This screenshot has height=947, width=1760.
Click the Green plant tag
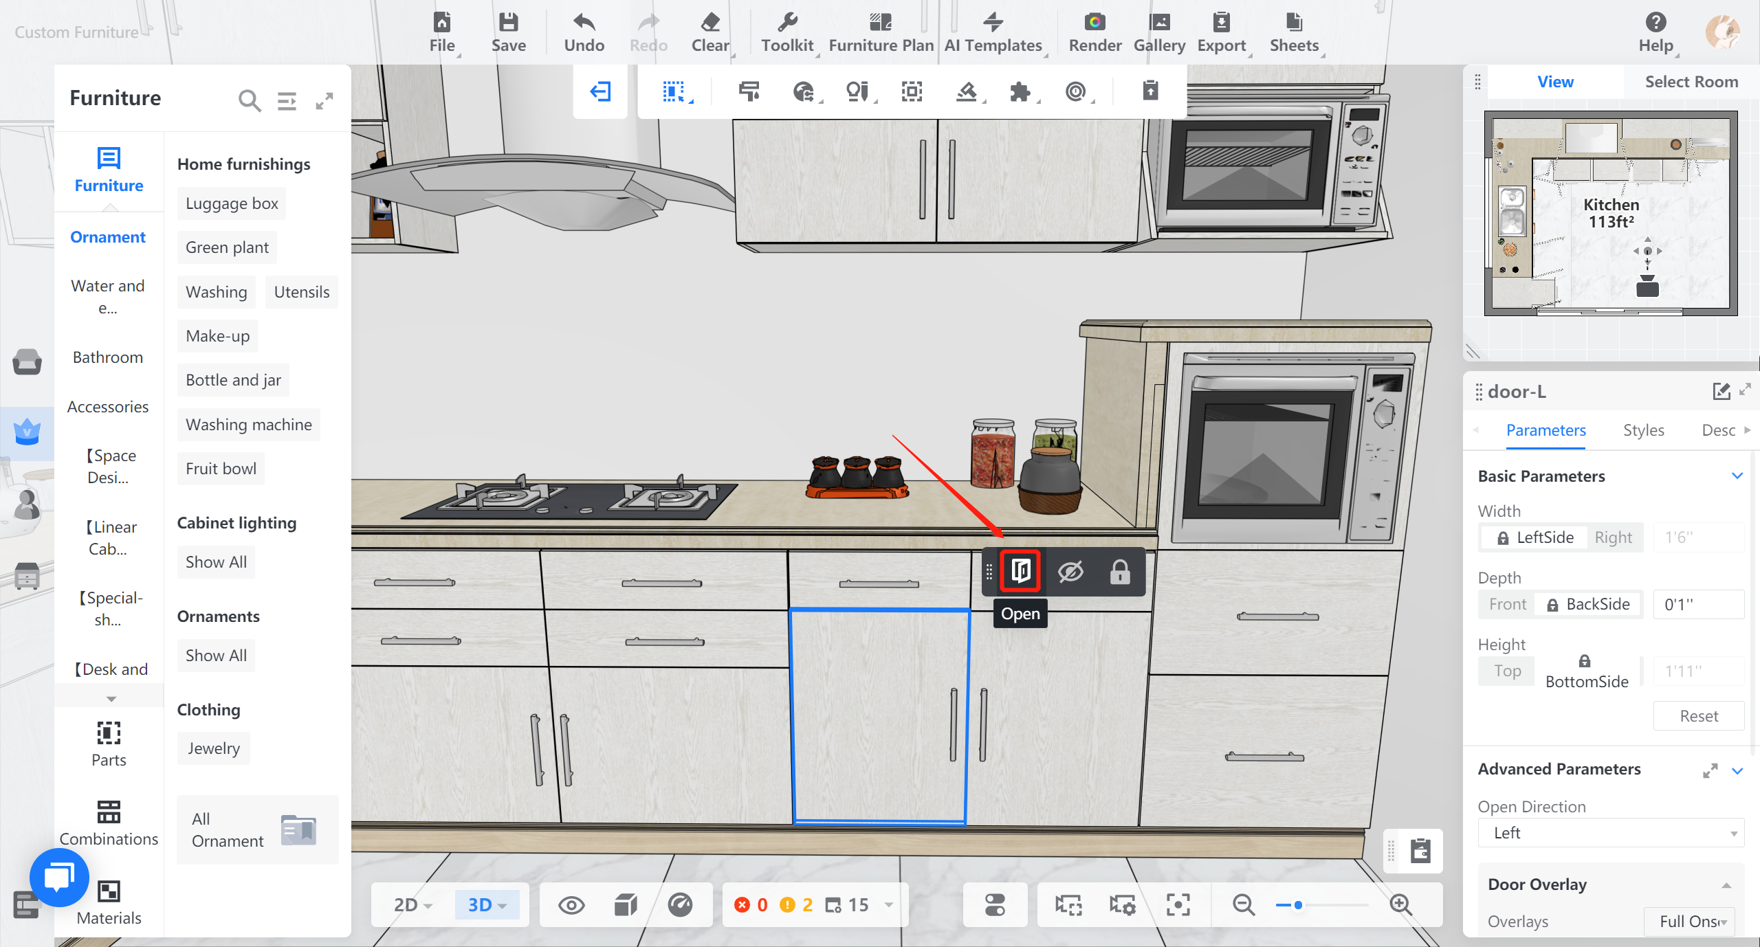click(227, 247)
